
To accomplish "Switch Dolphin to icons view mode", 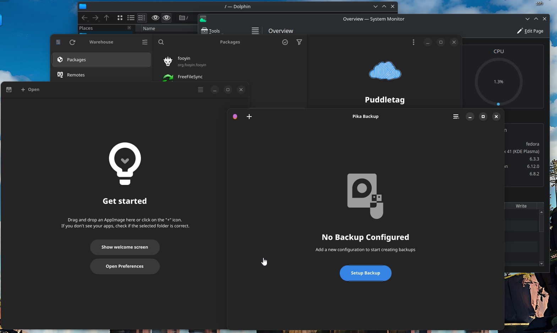I will click(120, 18).
